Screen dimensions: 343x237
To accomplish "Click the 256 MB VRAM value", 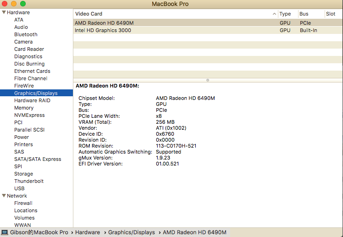I will (x=165, y=122).
